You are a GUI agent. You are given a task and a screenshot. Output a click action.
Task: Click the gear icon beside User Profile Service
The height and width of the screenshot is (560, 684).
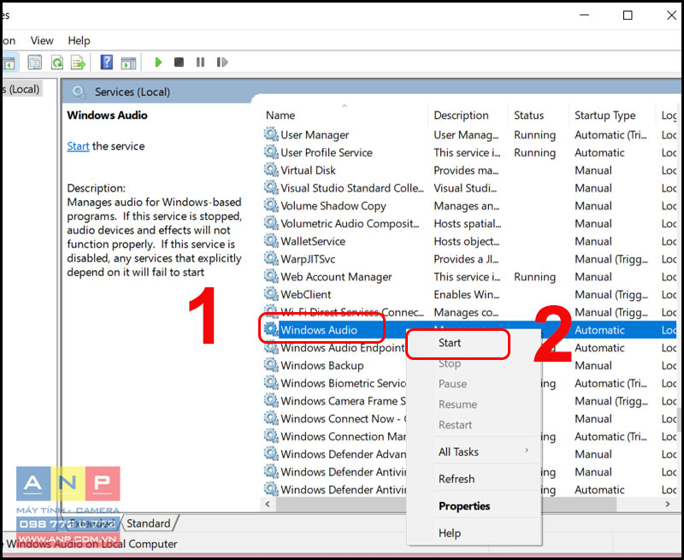coord(271,152)
